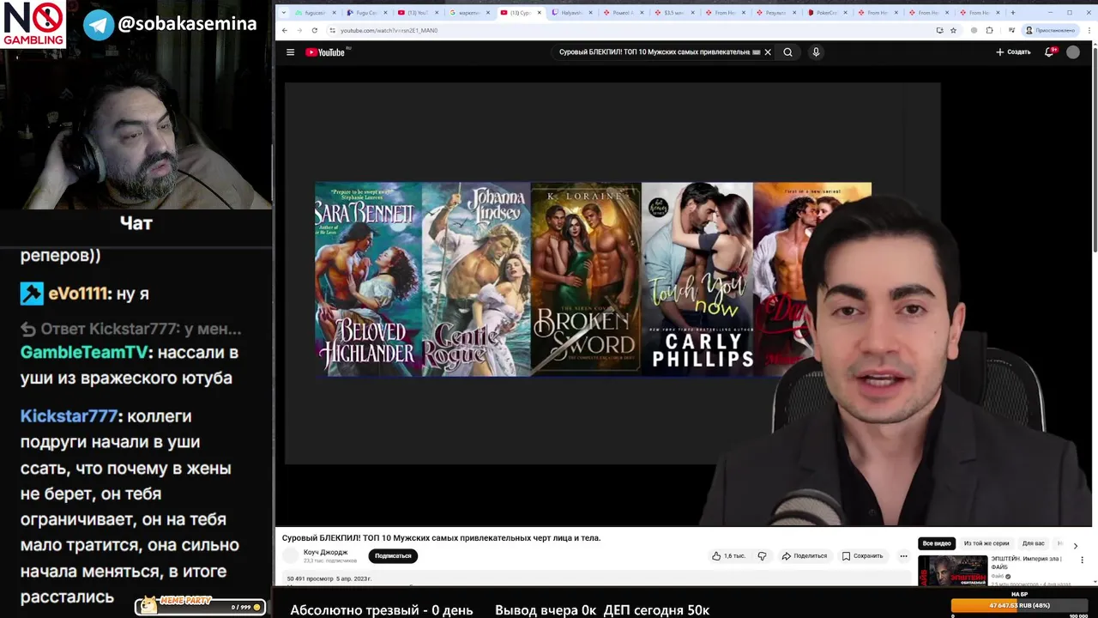
Task: Close the active YouTube tab with X
Action: tap(540, 13)
